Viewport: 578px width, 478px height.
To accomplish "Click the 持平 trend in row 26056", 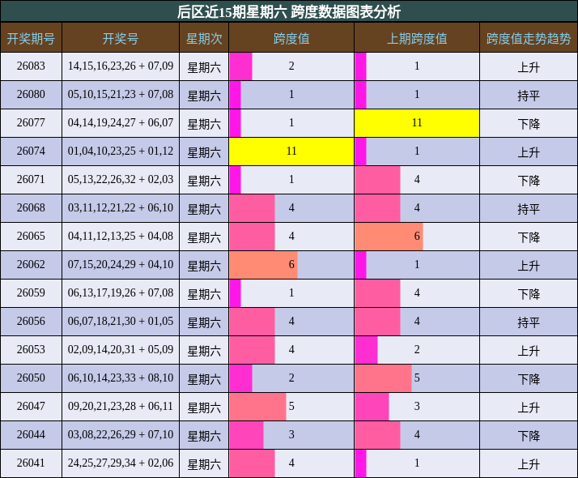I will [x=529, y=322].
